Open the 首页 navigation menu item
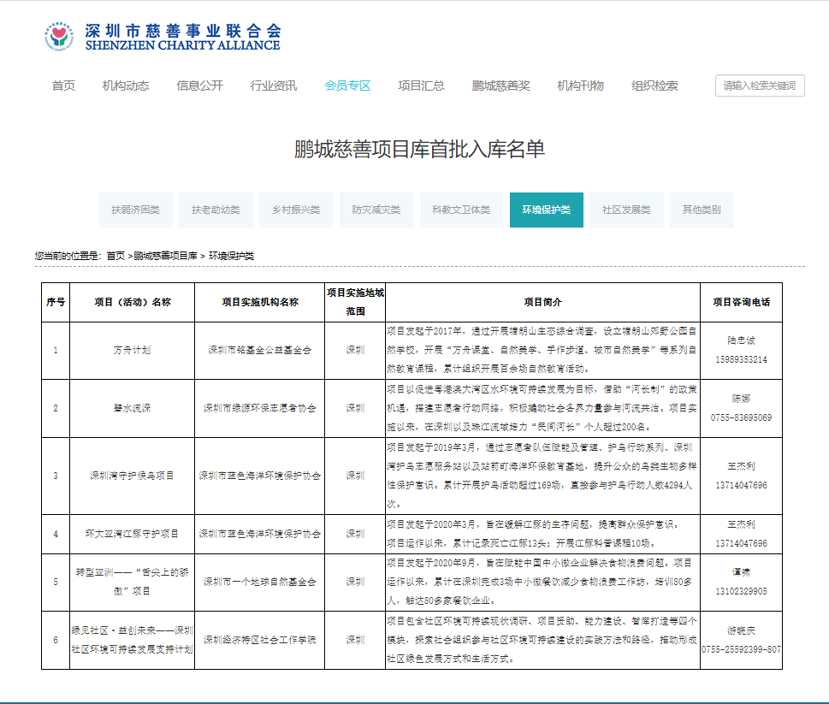 [63, 86]
